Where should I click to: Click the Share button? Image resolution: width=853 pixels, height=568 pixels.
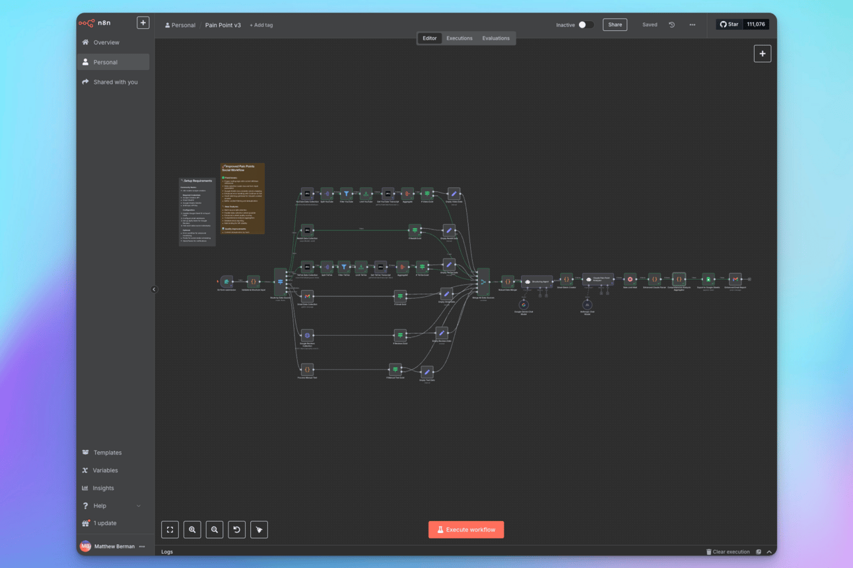click(x=615, y=25)
